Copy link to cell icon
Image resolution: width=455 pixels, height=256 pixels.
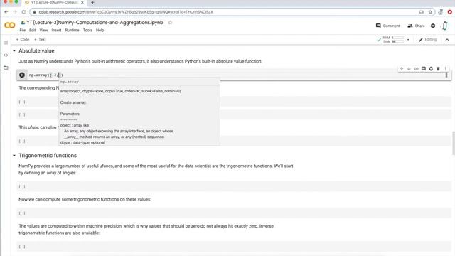(416, 69)
